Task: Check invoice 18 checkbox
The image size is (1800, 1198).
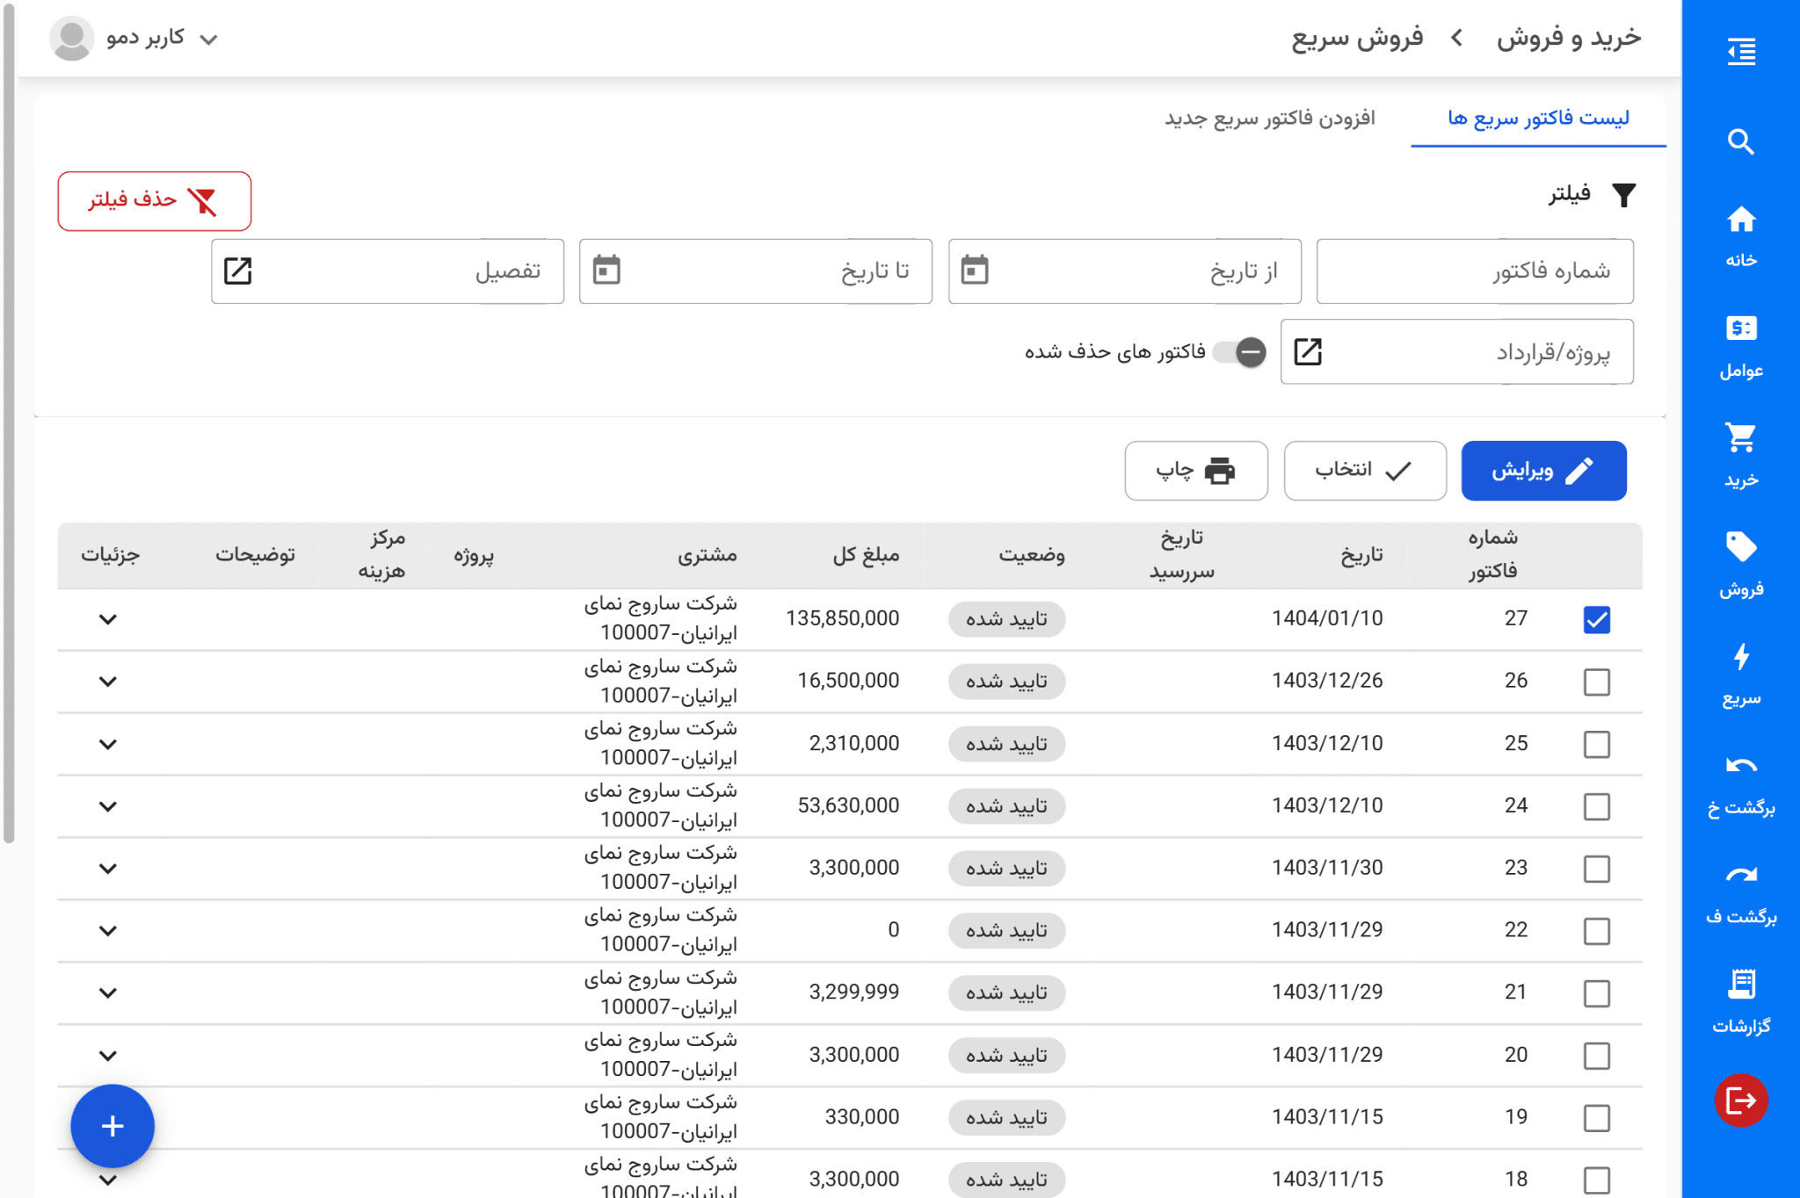Action: pyautogui.click(x=1597, y=1180)
